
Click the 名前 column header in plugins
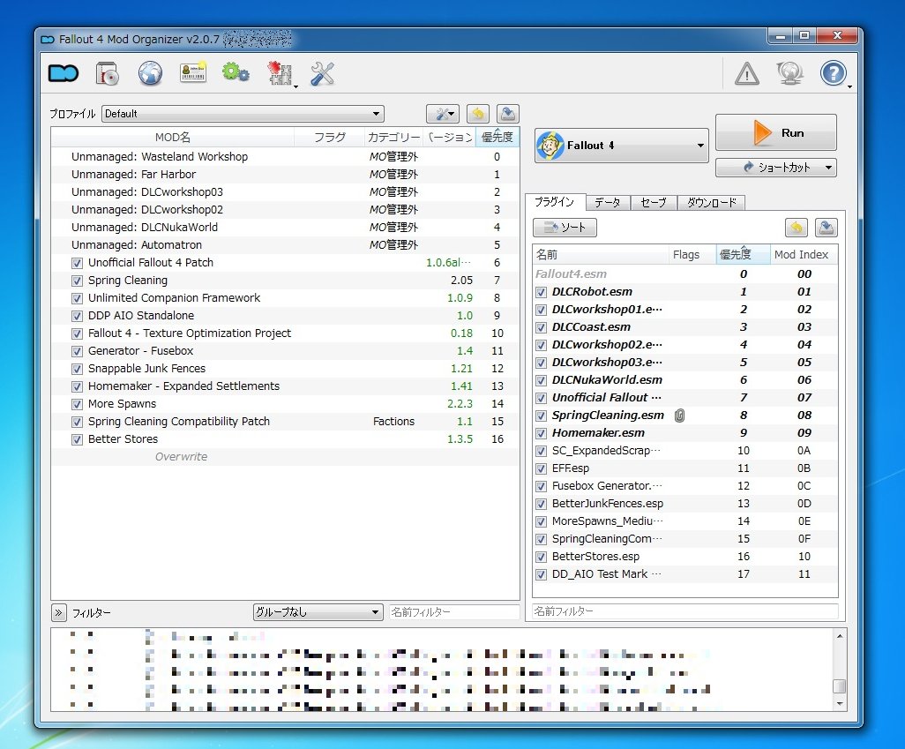click(x=601, y=255)
